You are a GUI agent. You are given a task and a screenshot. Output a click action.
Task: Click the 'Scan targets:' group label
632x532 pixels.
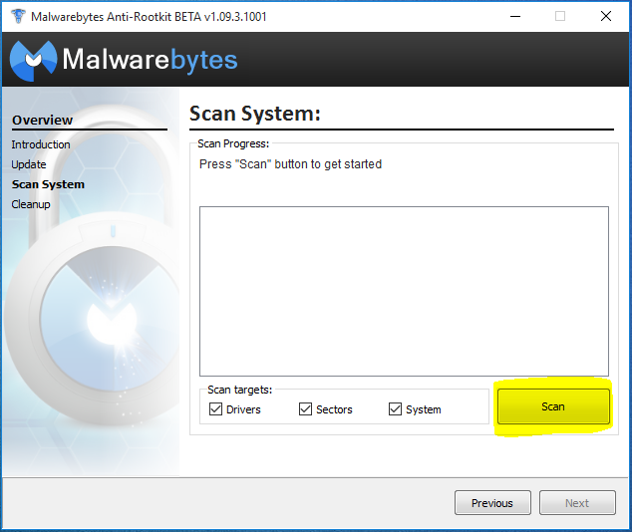coord(240,390)
